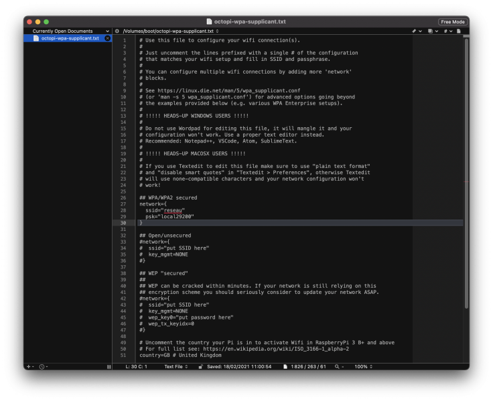Click the ## WEP "secured" heading
The height and width of the screenshot is (401, 493).
tap(163, 273)
